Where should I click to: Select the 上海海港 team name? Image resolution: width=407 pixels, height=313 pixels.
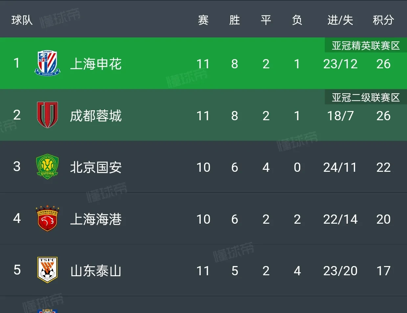click(x=96, y=219)
